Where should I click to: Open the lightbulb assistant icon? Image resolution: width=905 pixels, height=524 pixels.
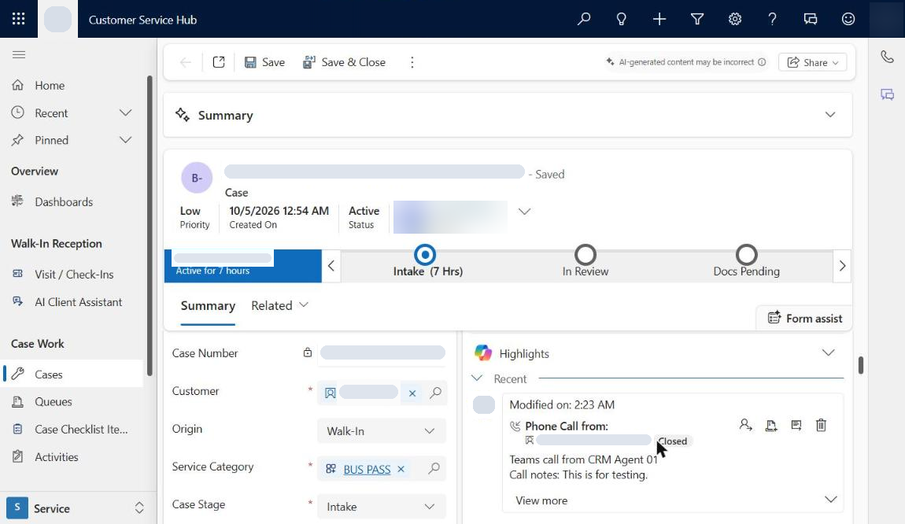(621, 19)
